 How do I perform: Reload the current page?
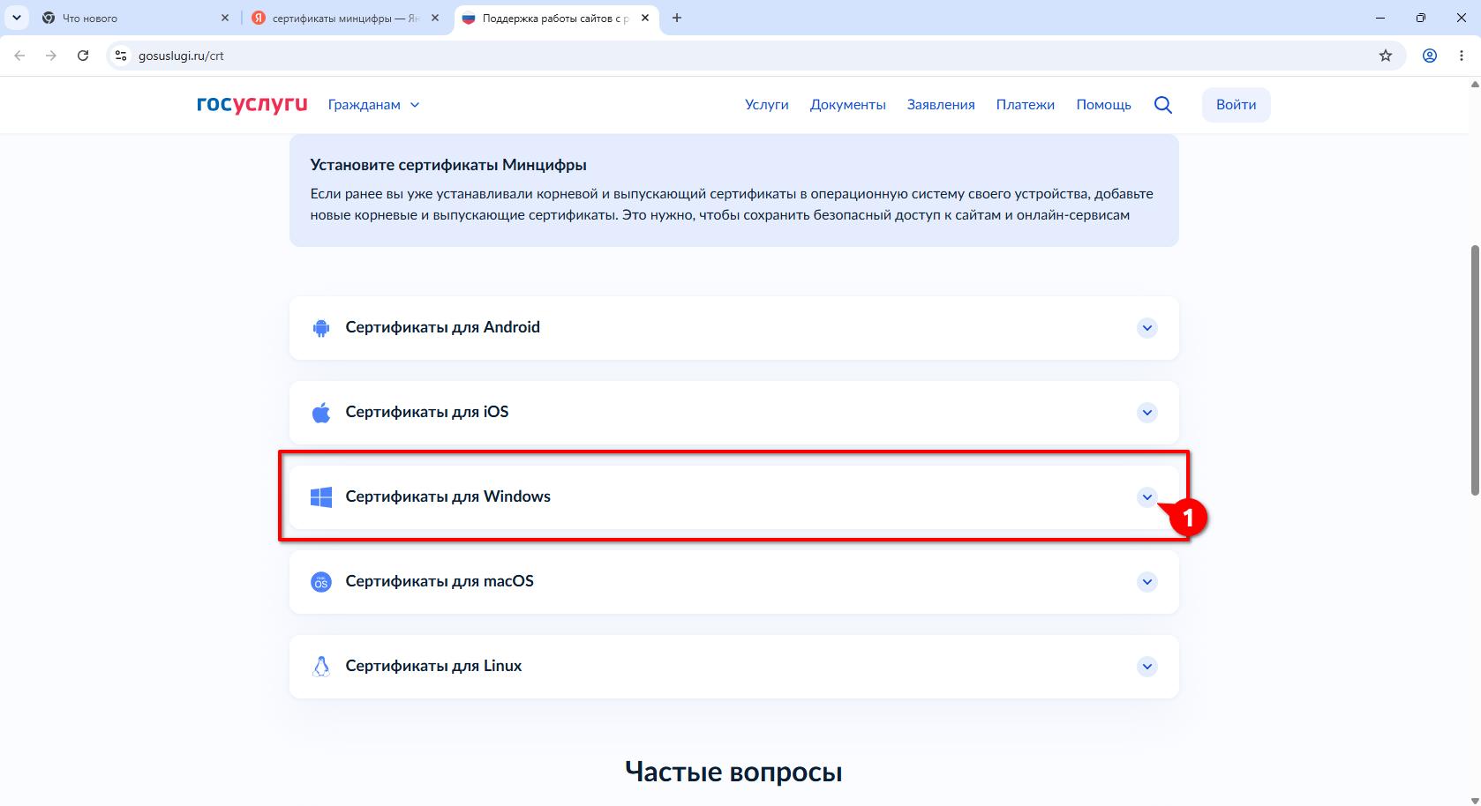click(83, 56)
